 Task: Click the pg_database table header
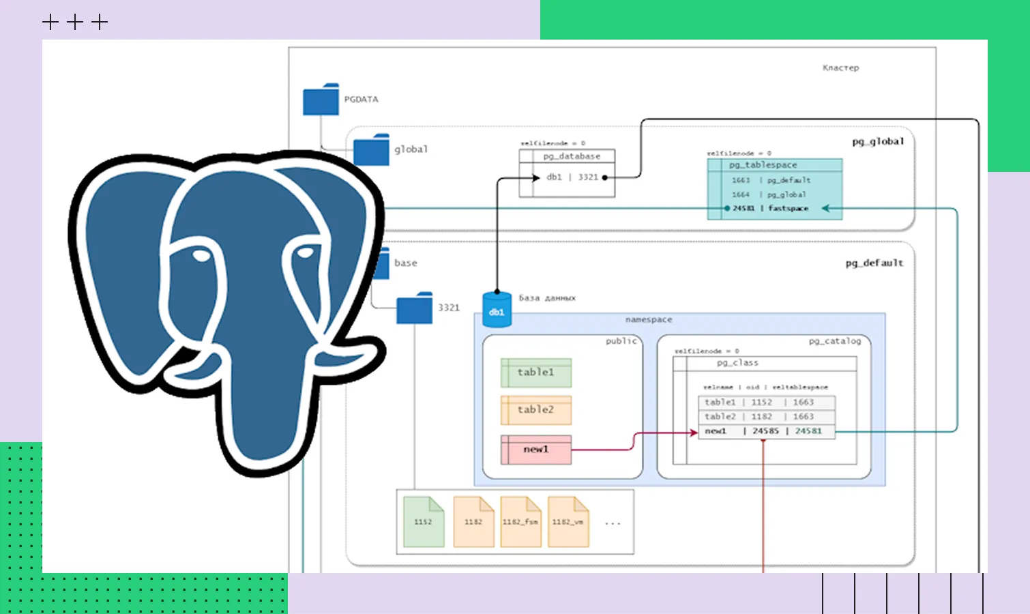tap(572, 156)
